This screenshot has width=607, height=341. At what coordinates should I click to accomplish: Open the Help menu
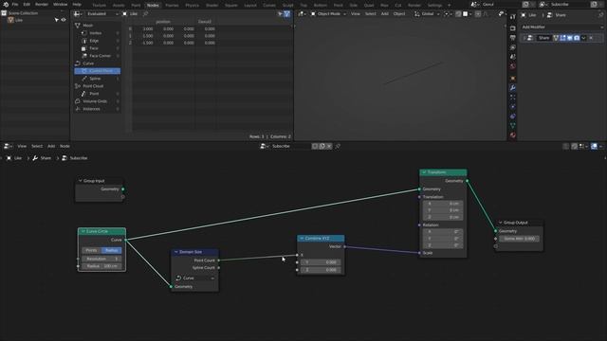click(x=77, y=4)
